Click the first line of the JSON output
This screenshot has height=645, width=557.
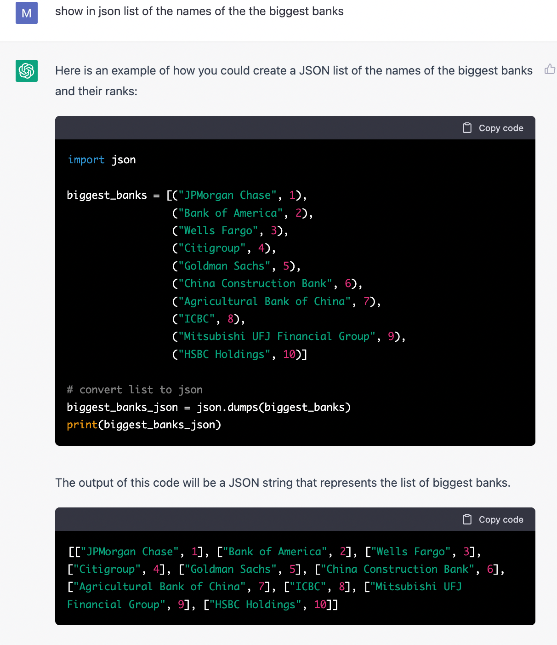[274, 552]
